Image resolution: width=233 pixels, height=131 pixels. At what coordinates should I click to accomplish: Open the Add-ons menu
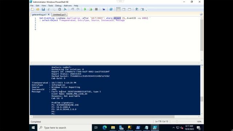click(68, 6)
